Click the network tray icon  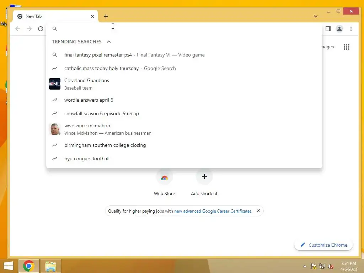[322, 266]
